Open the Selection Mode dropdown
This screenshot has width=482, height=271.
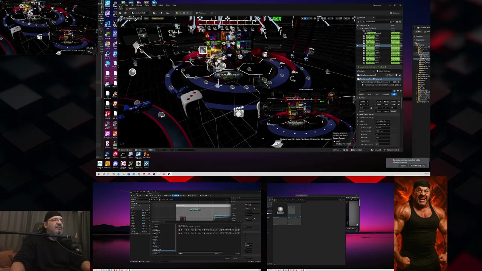[140, 13]
